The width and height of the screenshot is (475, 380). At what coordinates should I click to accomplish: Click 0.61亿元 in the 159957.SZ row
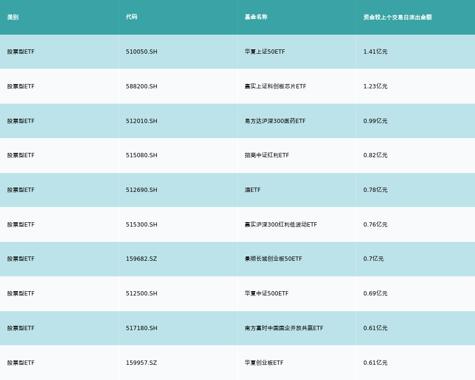[x=375, y=363]
